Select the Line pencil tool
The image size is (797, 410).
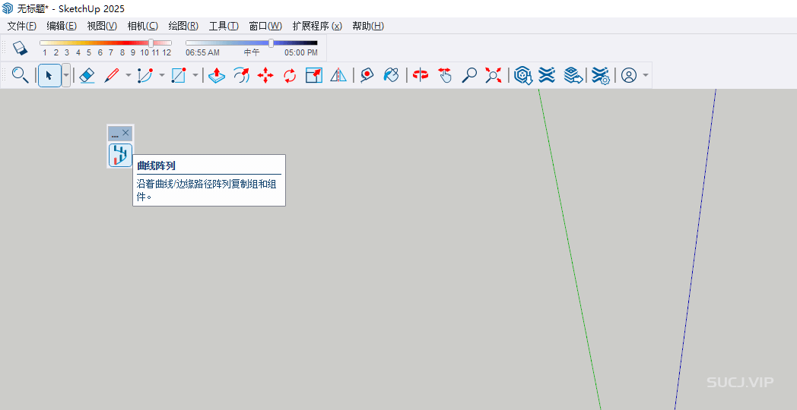click(111, 76)
